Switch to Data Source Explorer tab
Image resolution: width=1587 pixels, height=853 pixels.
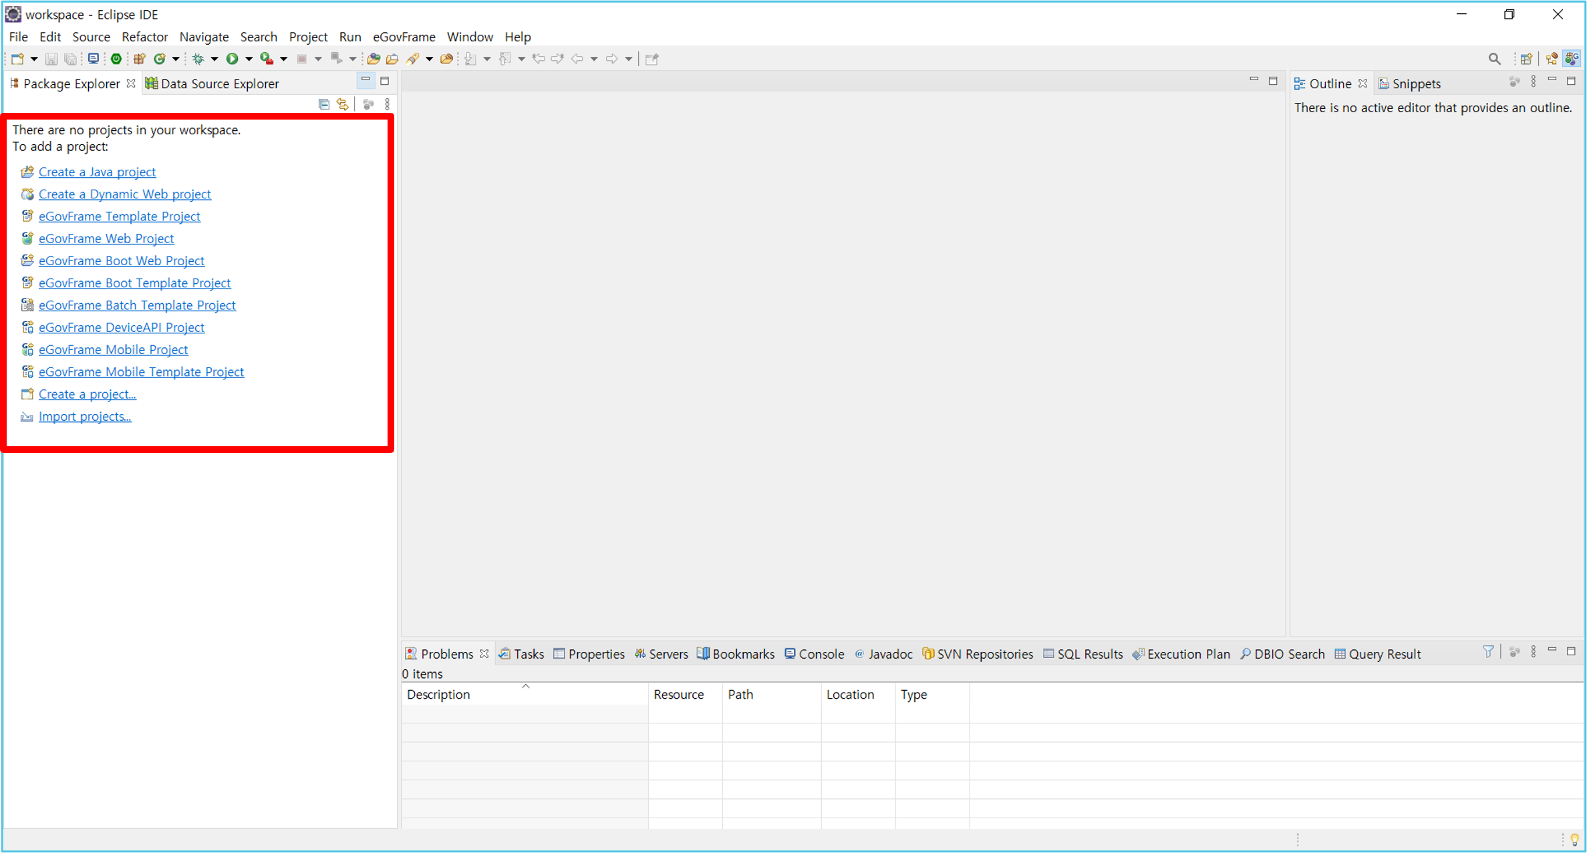212,83
